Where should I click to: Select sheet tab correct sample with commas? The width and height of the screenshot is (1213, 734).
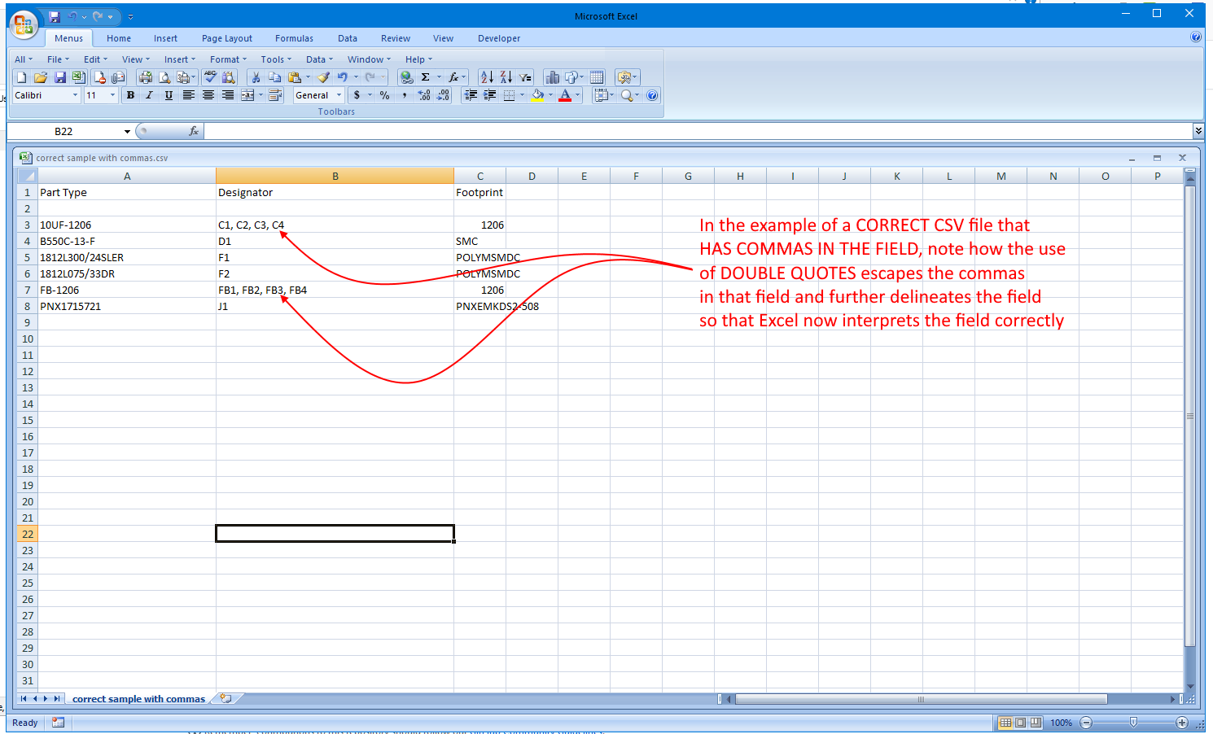[x=138, y=699]
